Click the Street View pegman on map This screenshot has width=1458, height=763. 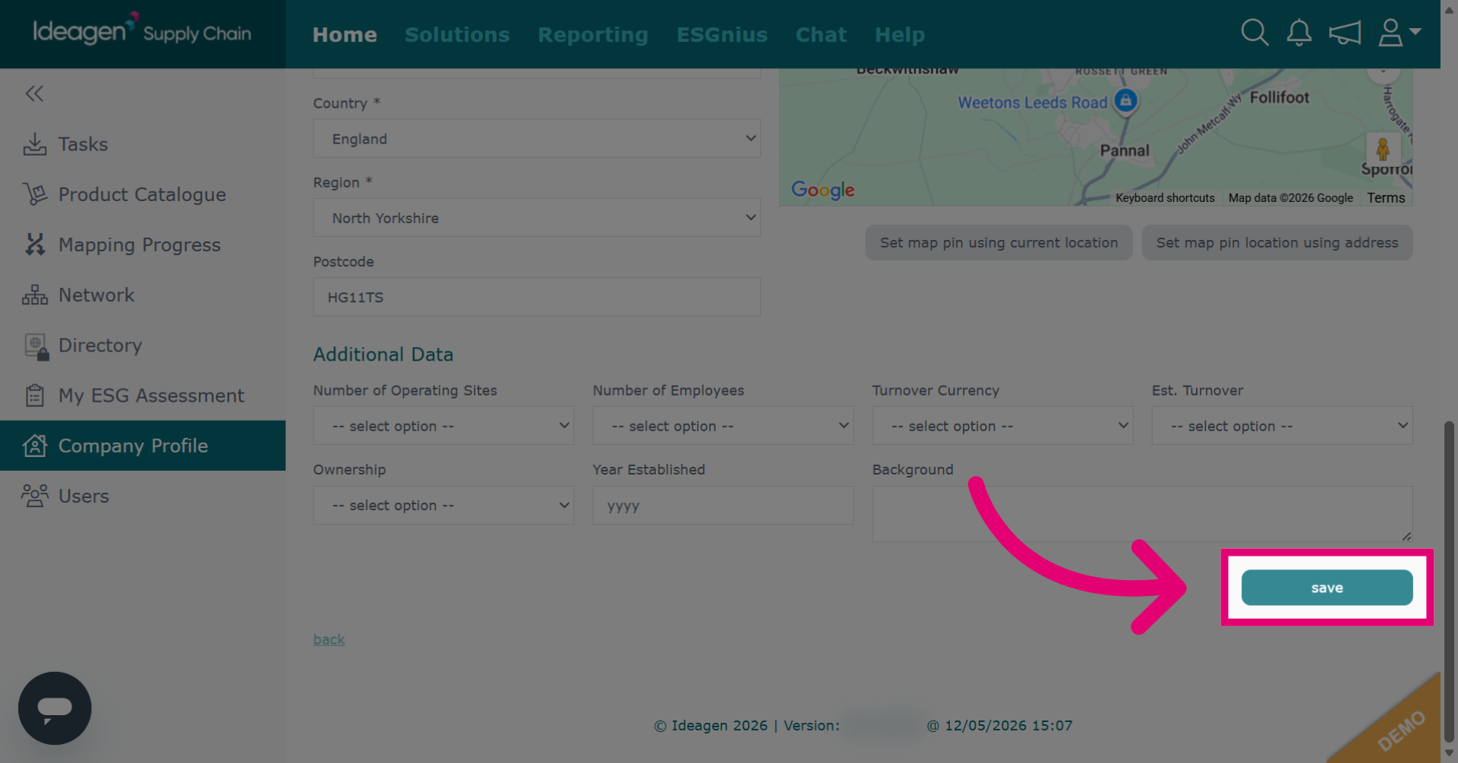(x=1383, y=148)
